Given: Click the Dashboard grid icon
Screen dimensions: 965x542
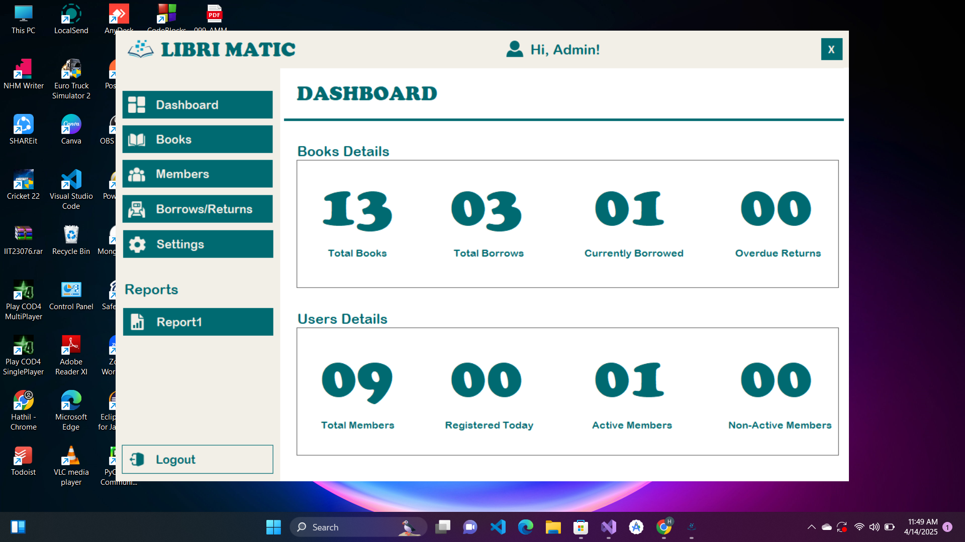Looking at the screenshot, I should click(137, 105).
